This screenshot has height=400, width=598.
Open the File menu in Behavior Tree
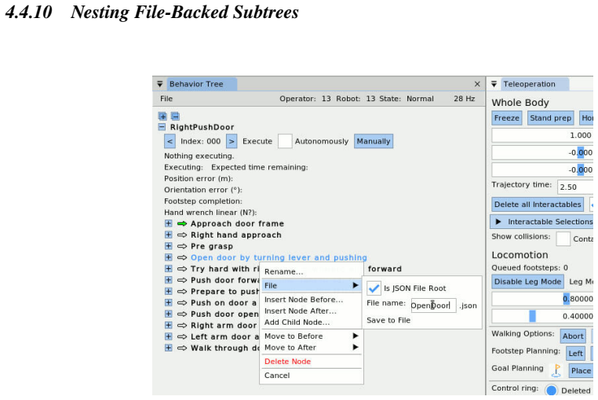166,99
